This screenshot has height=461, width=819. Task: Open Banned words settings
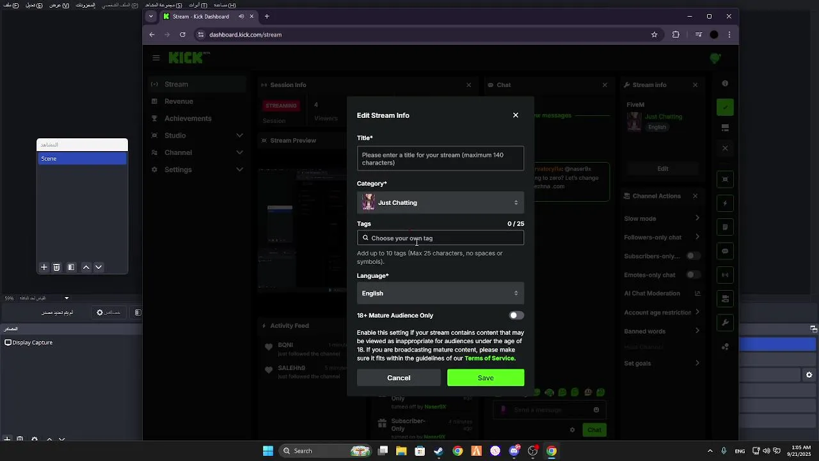point(662,331)
